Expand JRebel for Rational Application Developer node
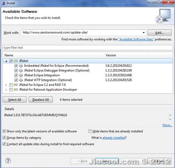This screenshot has height=168, width=175. pos(6,90)
